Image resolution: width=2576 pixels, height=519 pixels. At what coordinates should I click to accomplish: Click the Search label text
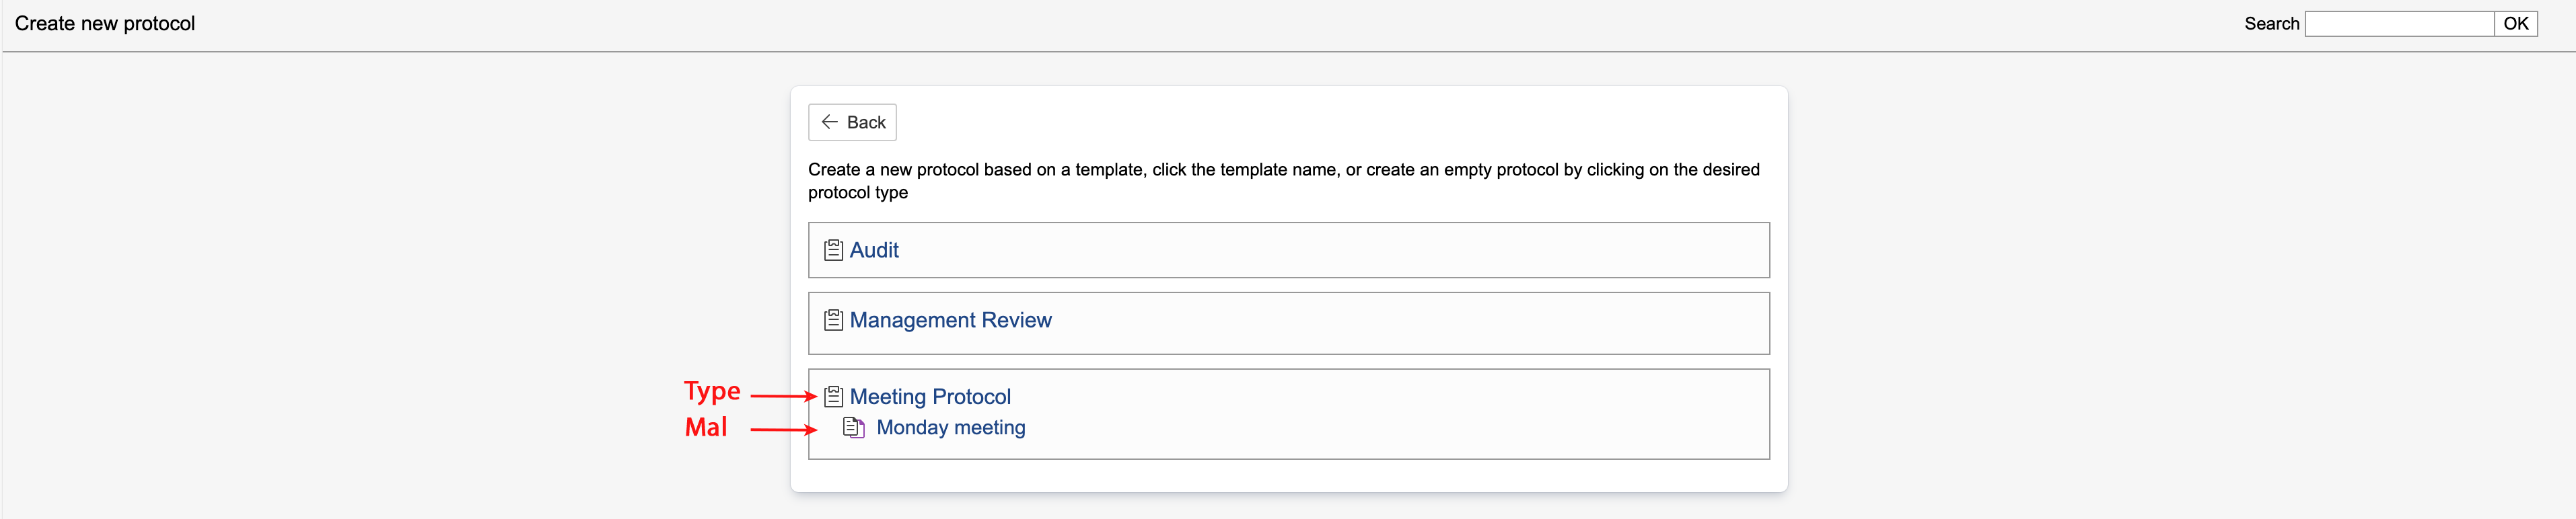2271,24
